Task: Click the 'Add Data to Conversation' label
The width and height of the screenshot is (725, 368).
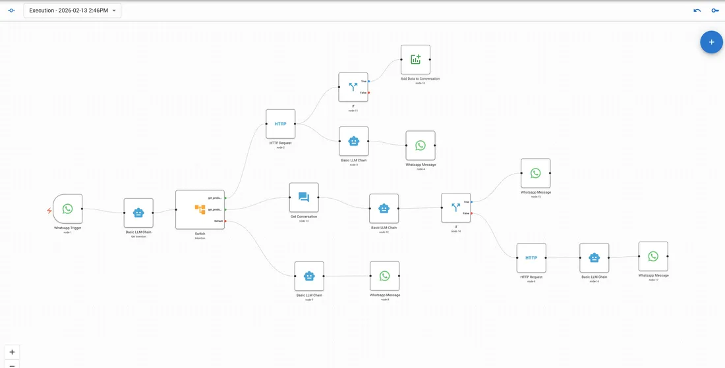Action: pos(420,79)
